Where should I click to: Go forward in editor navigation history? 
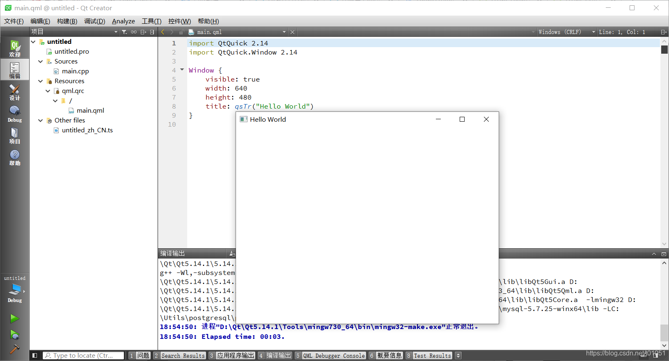pos(172,32)
